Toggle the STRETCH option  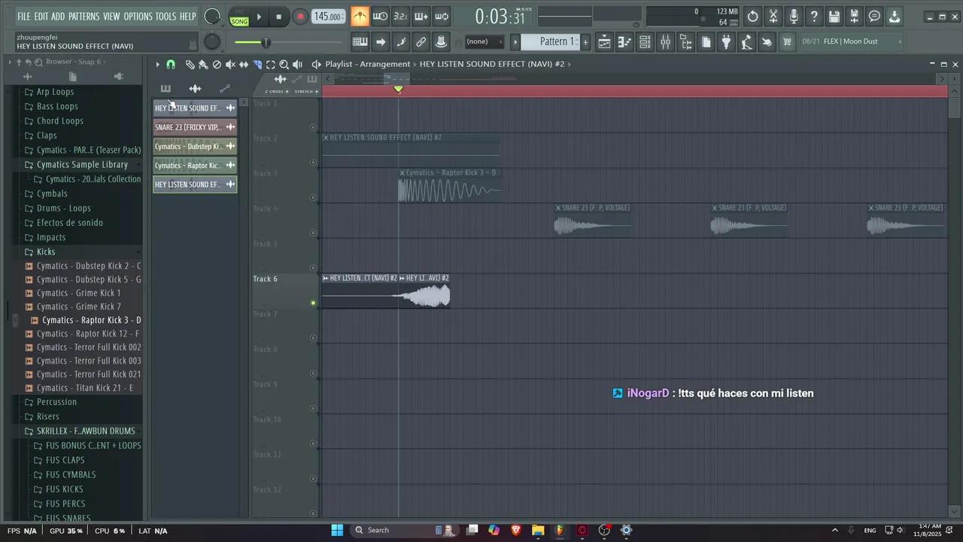coord(305,91)
